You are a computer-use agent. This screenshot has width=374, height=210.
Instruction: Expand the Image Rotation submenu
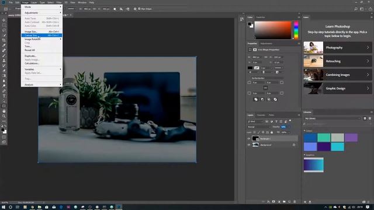[41, 39]
